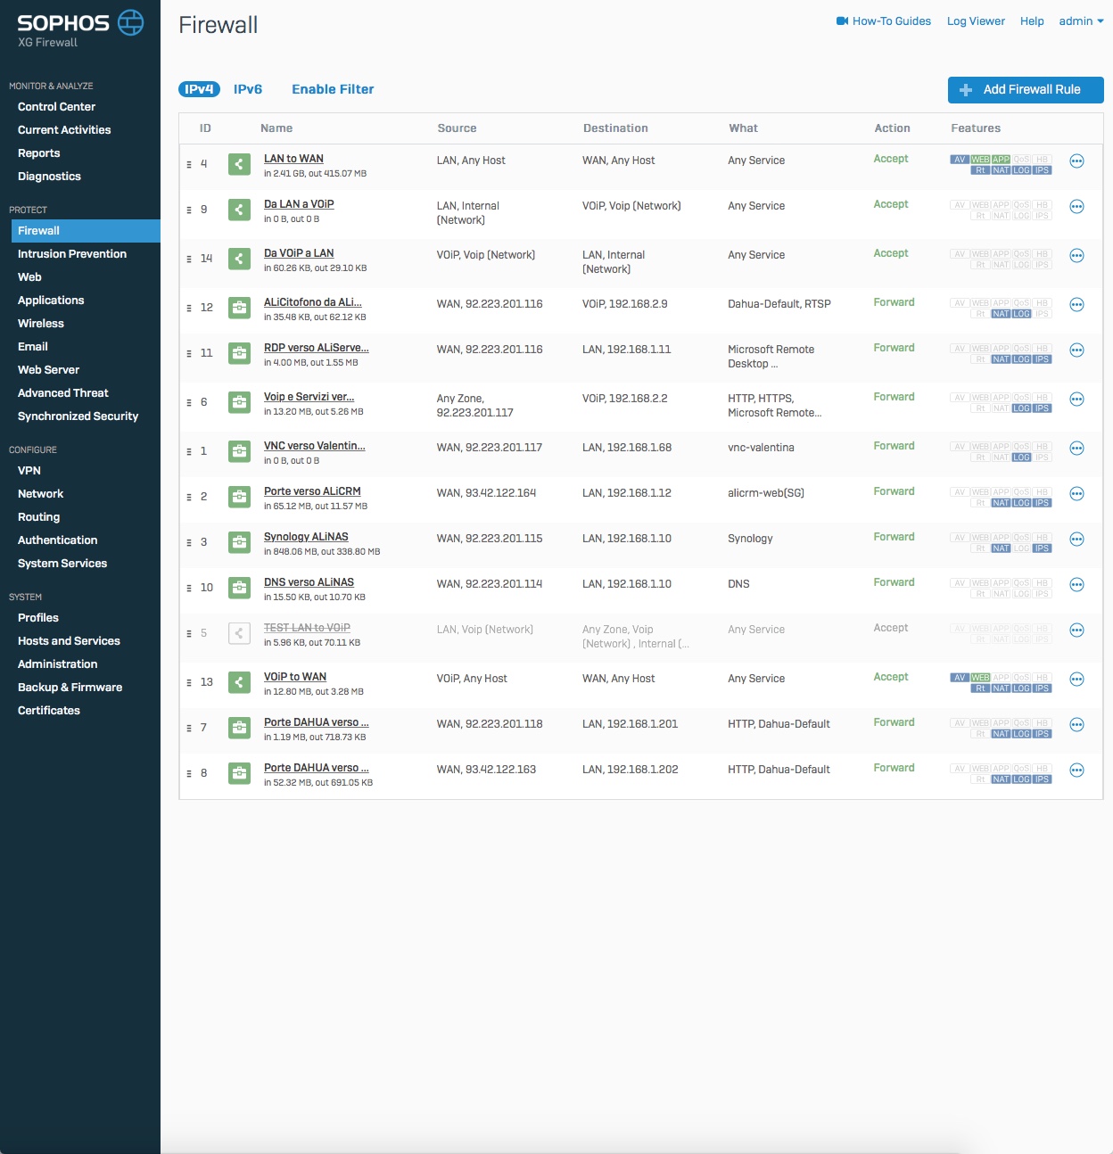Click the VOiP to WAN rule icon
This screenshot has width=1113, height=1154.
click(239, 682)
